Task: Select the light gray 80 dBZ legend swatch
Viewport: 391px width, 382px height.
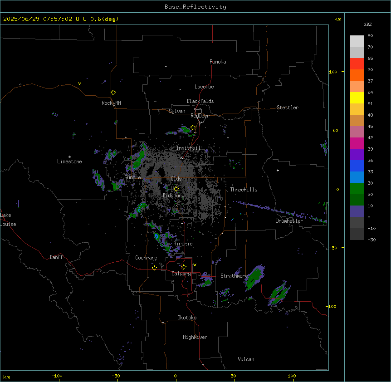Action: [357, 41]
